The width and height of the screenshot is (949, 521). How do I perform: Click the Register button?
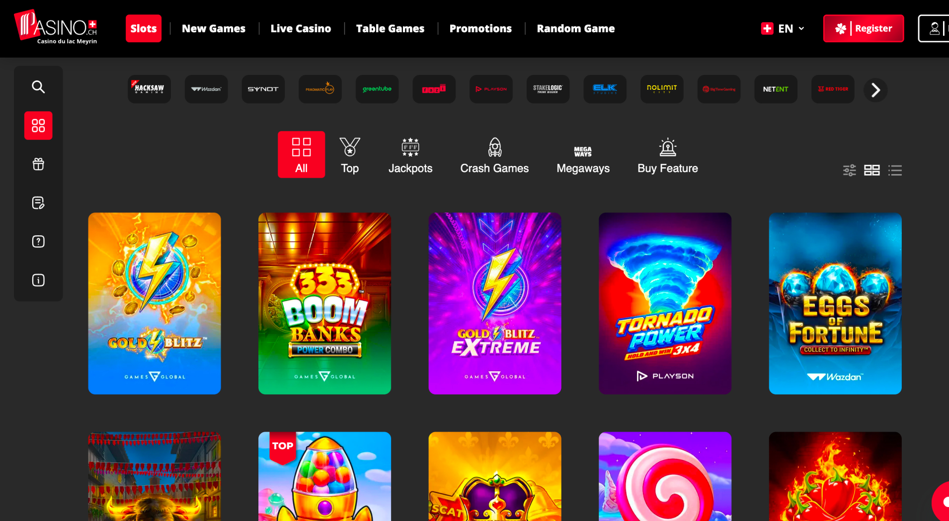(864, 28)
